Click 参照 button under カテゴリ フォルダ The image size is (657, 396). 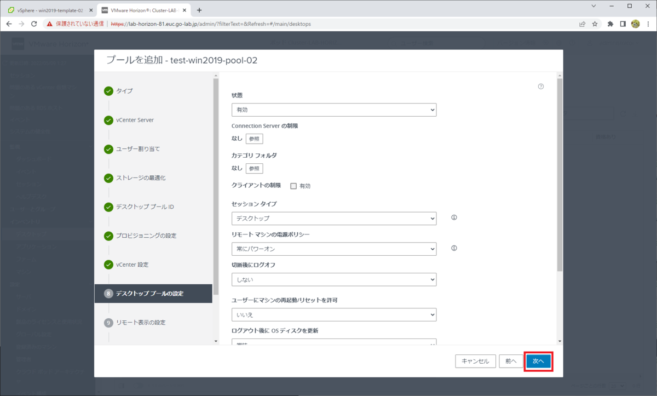pos(254,169)
